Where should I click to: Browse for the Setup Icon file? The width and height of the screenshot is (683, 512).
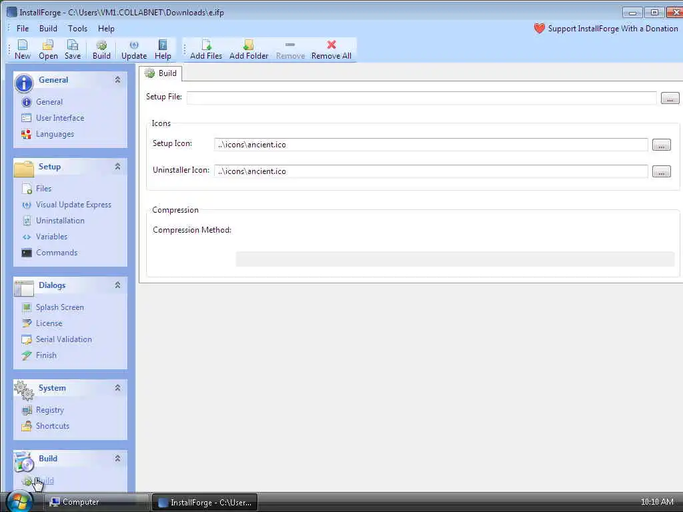coord(661,145)
